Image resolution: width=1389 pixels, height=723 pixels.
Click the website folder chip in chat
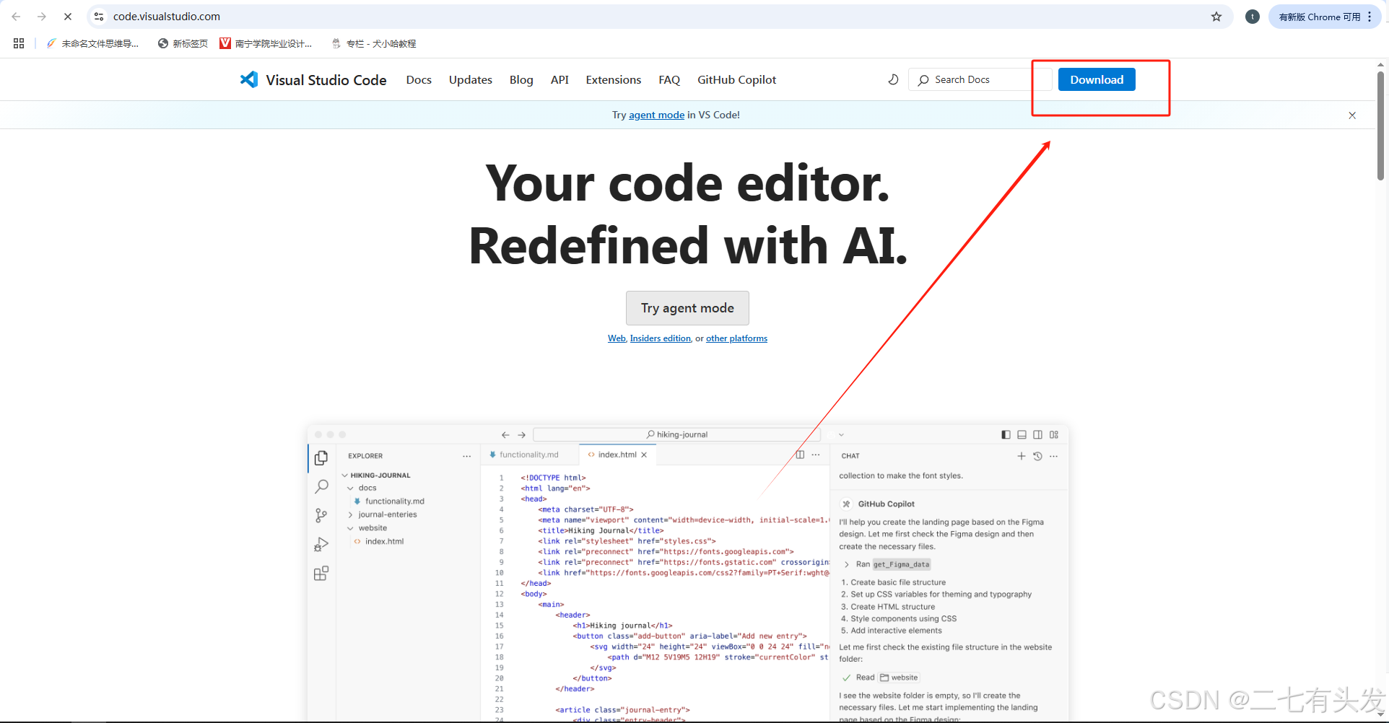tap(899, 678)
